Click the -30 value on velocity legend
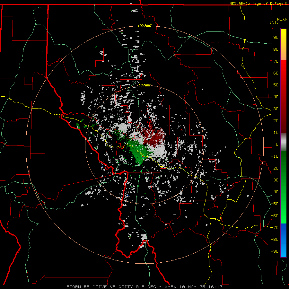 pos(275,180)
